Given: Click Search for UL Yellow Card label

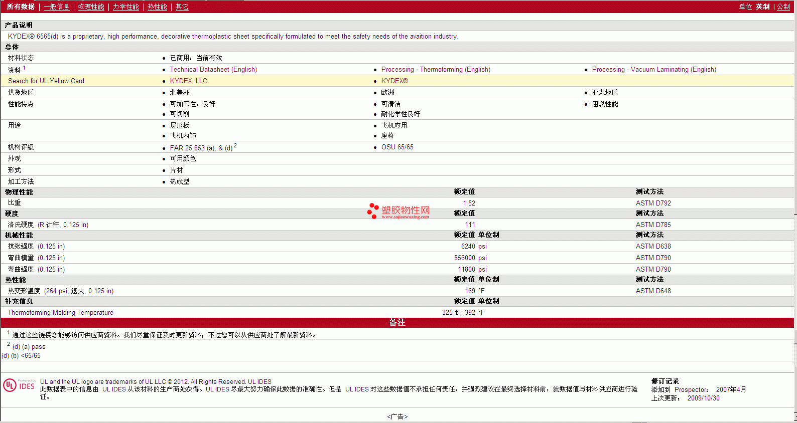Looking at the screenshot, I should pyautogui.click(x=46, y=81).
